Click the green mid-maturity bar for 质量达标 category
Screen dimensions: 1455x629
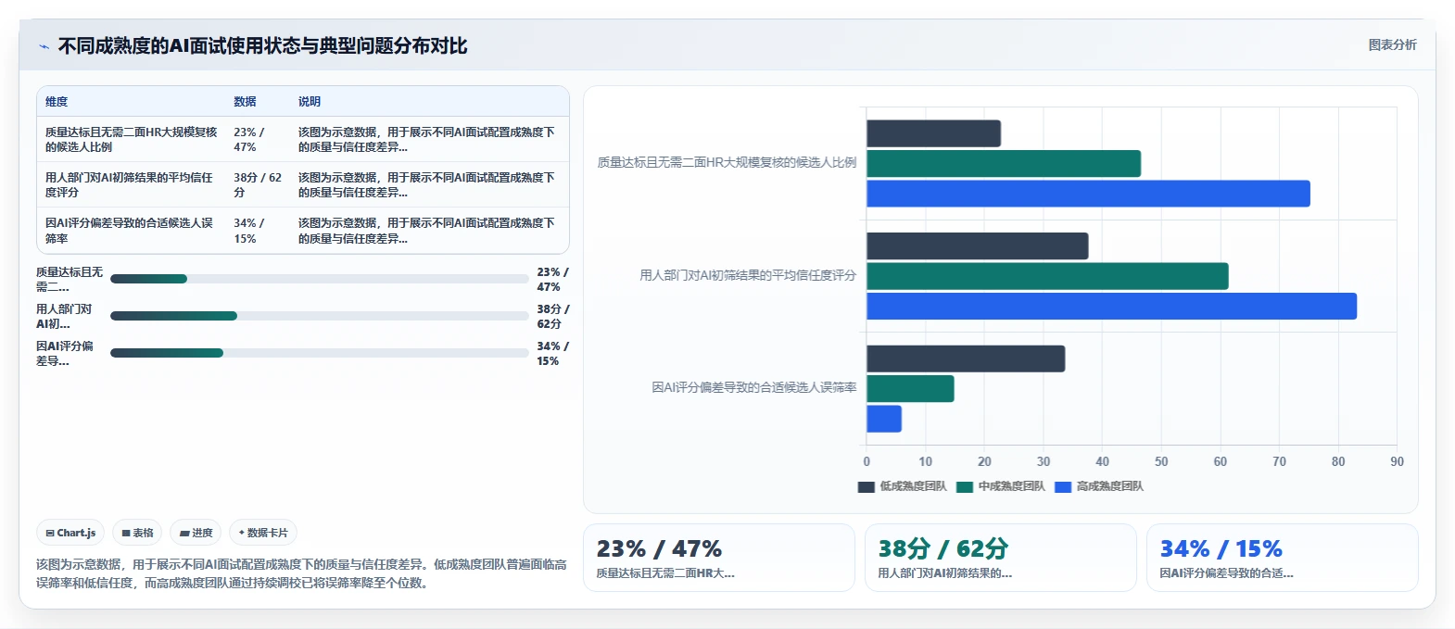(x=1004, y=164)
